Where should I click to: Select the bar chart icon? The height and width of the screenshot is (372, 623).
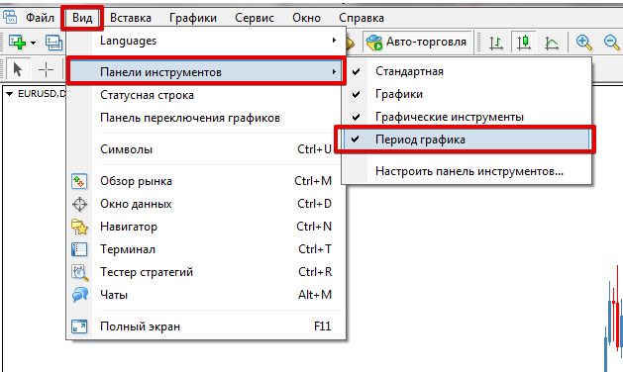click(x=495, y=43)
